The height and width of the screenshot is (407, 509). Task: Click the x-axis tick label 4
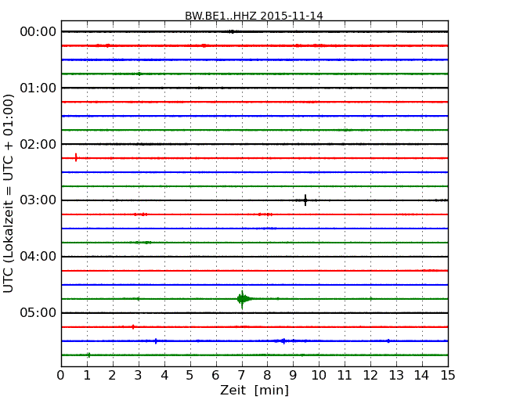(x=164, y=376)
